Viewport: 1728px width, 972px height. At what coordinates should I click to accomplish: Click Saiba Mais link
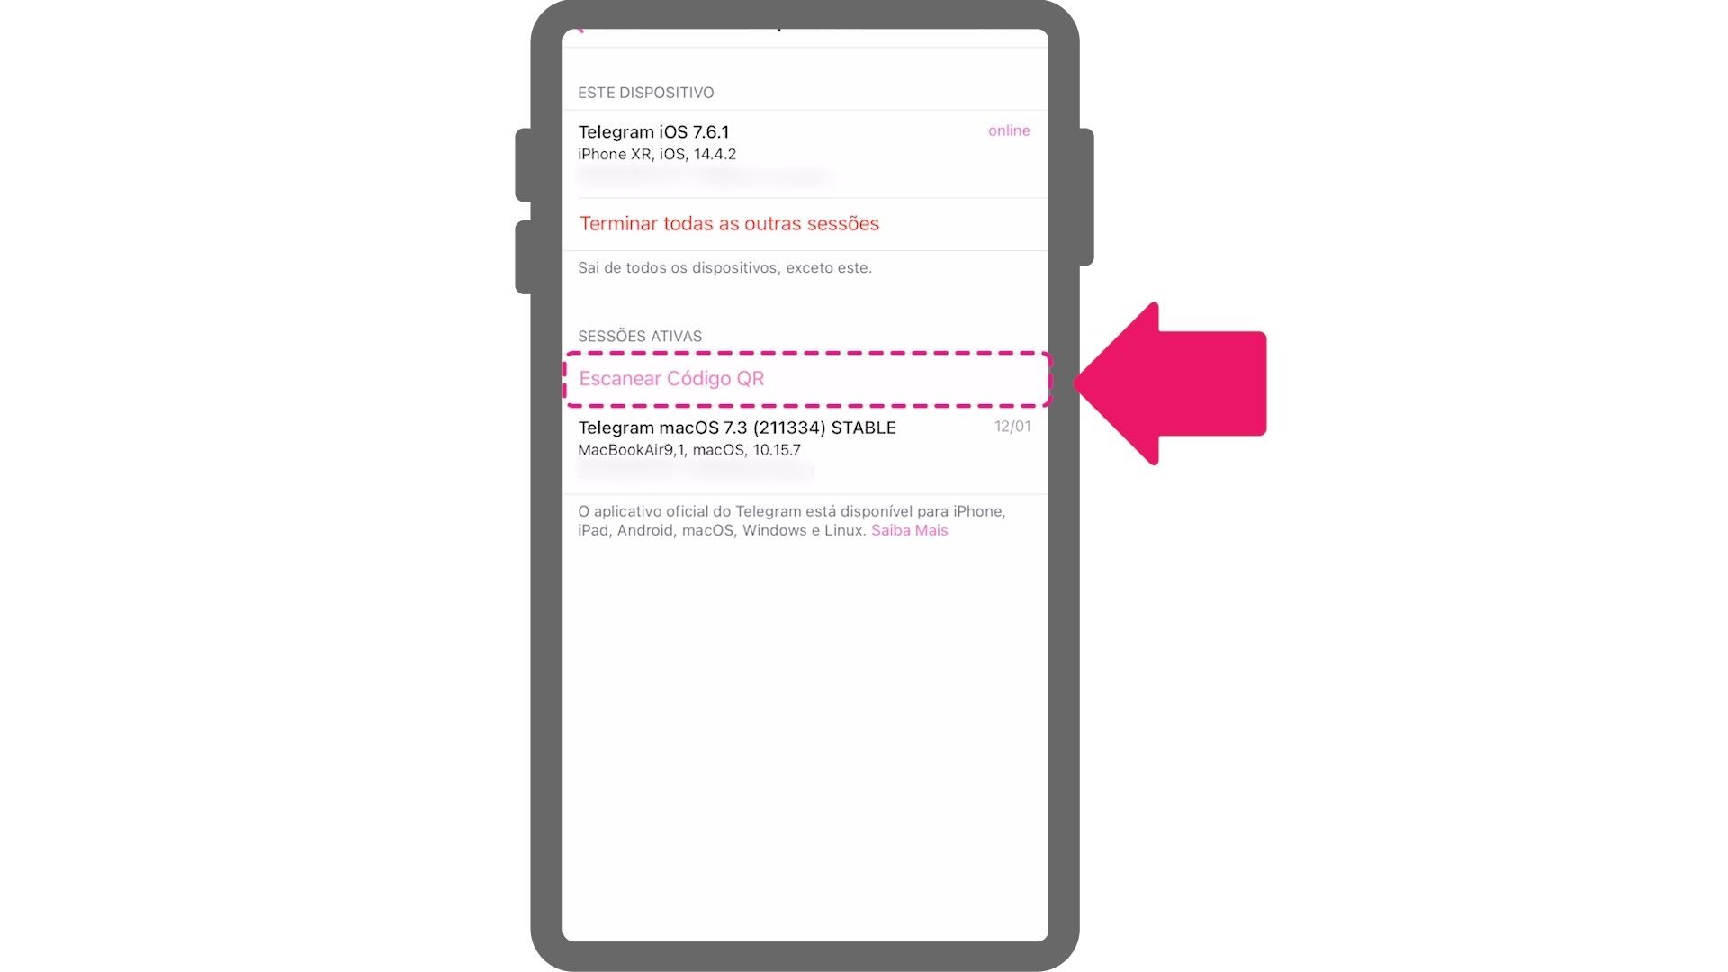(x=909, y=529)
